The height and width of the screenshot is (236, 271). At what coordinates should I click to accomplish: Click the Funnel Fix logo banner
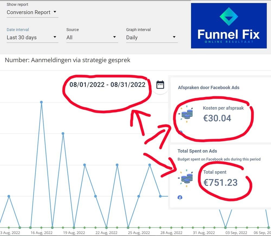coord(229,26)
